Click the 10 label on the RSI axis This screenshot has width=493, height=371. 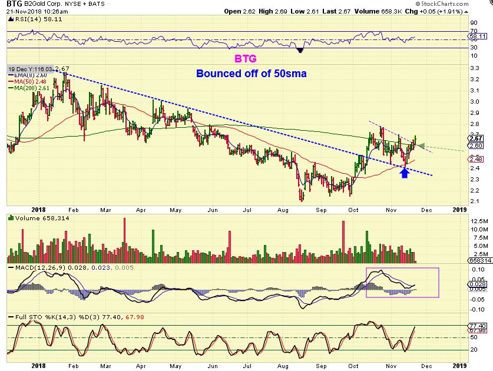point(474,56)
